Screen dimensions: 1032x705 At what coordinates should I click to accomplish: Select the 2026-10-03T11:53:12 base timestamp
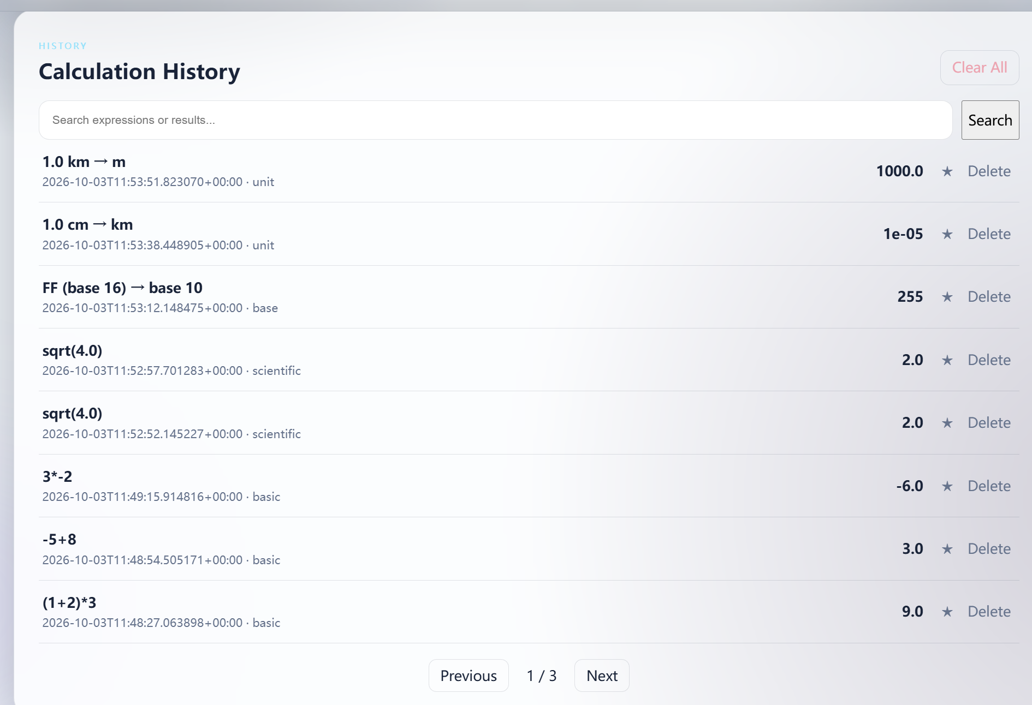click(x=160, y=308)
